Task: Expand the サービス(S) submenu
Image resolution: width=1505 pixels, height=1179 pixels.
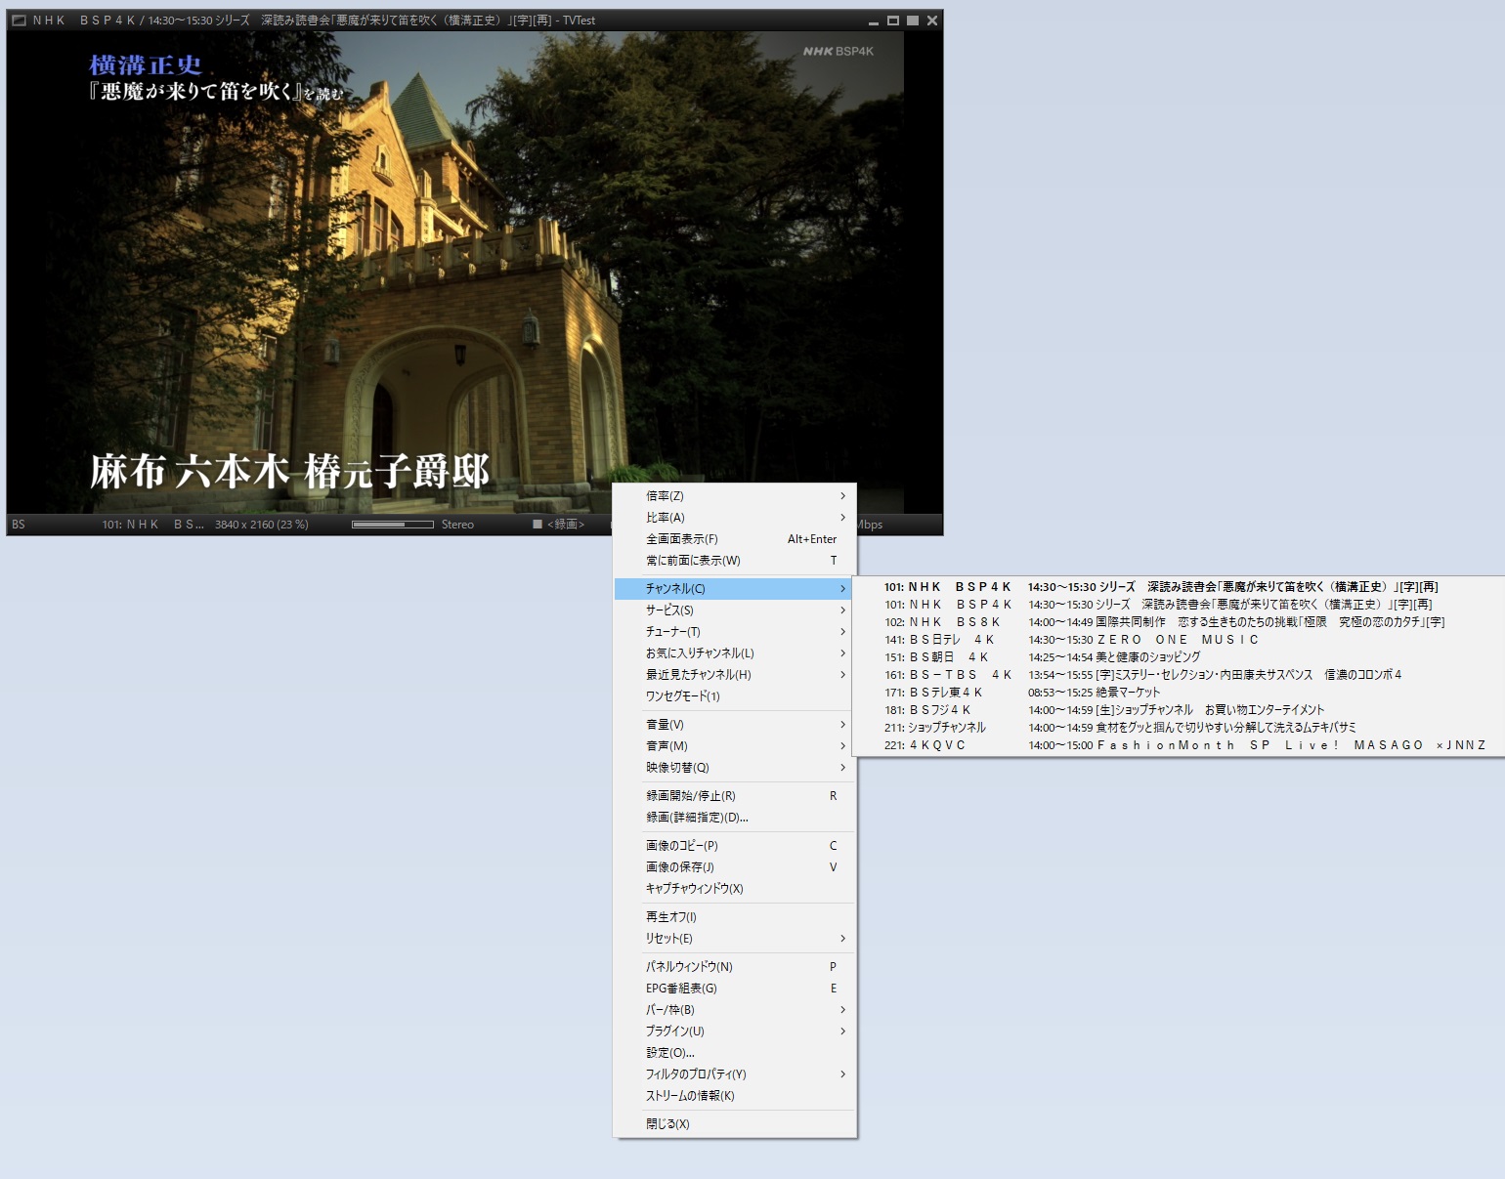Action: [x=734, y=611]
